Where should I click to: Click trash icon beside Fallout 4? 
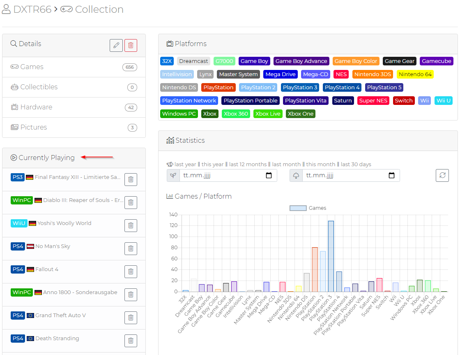131,271
